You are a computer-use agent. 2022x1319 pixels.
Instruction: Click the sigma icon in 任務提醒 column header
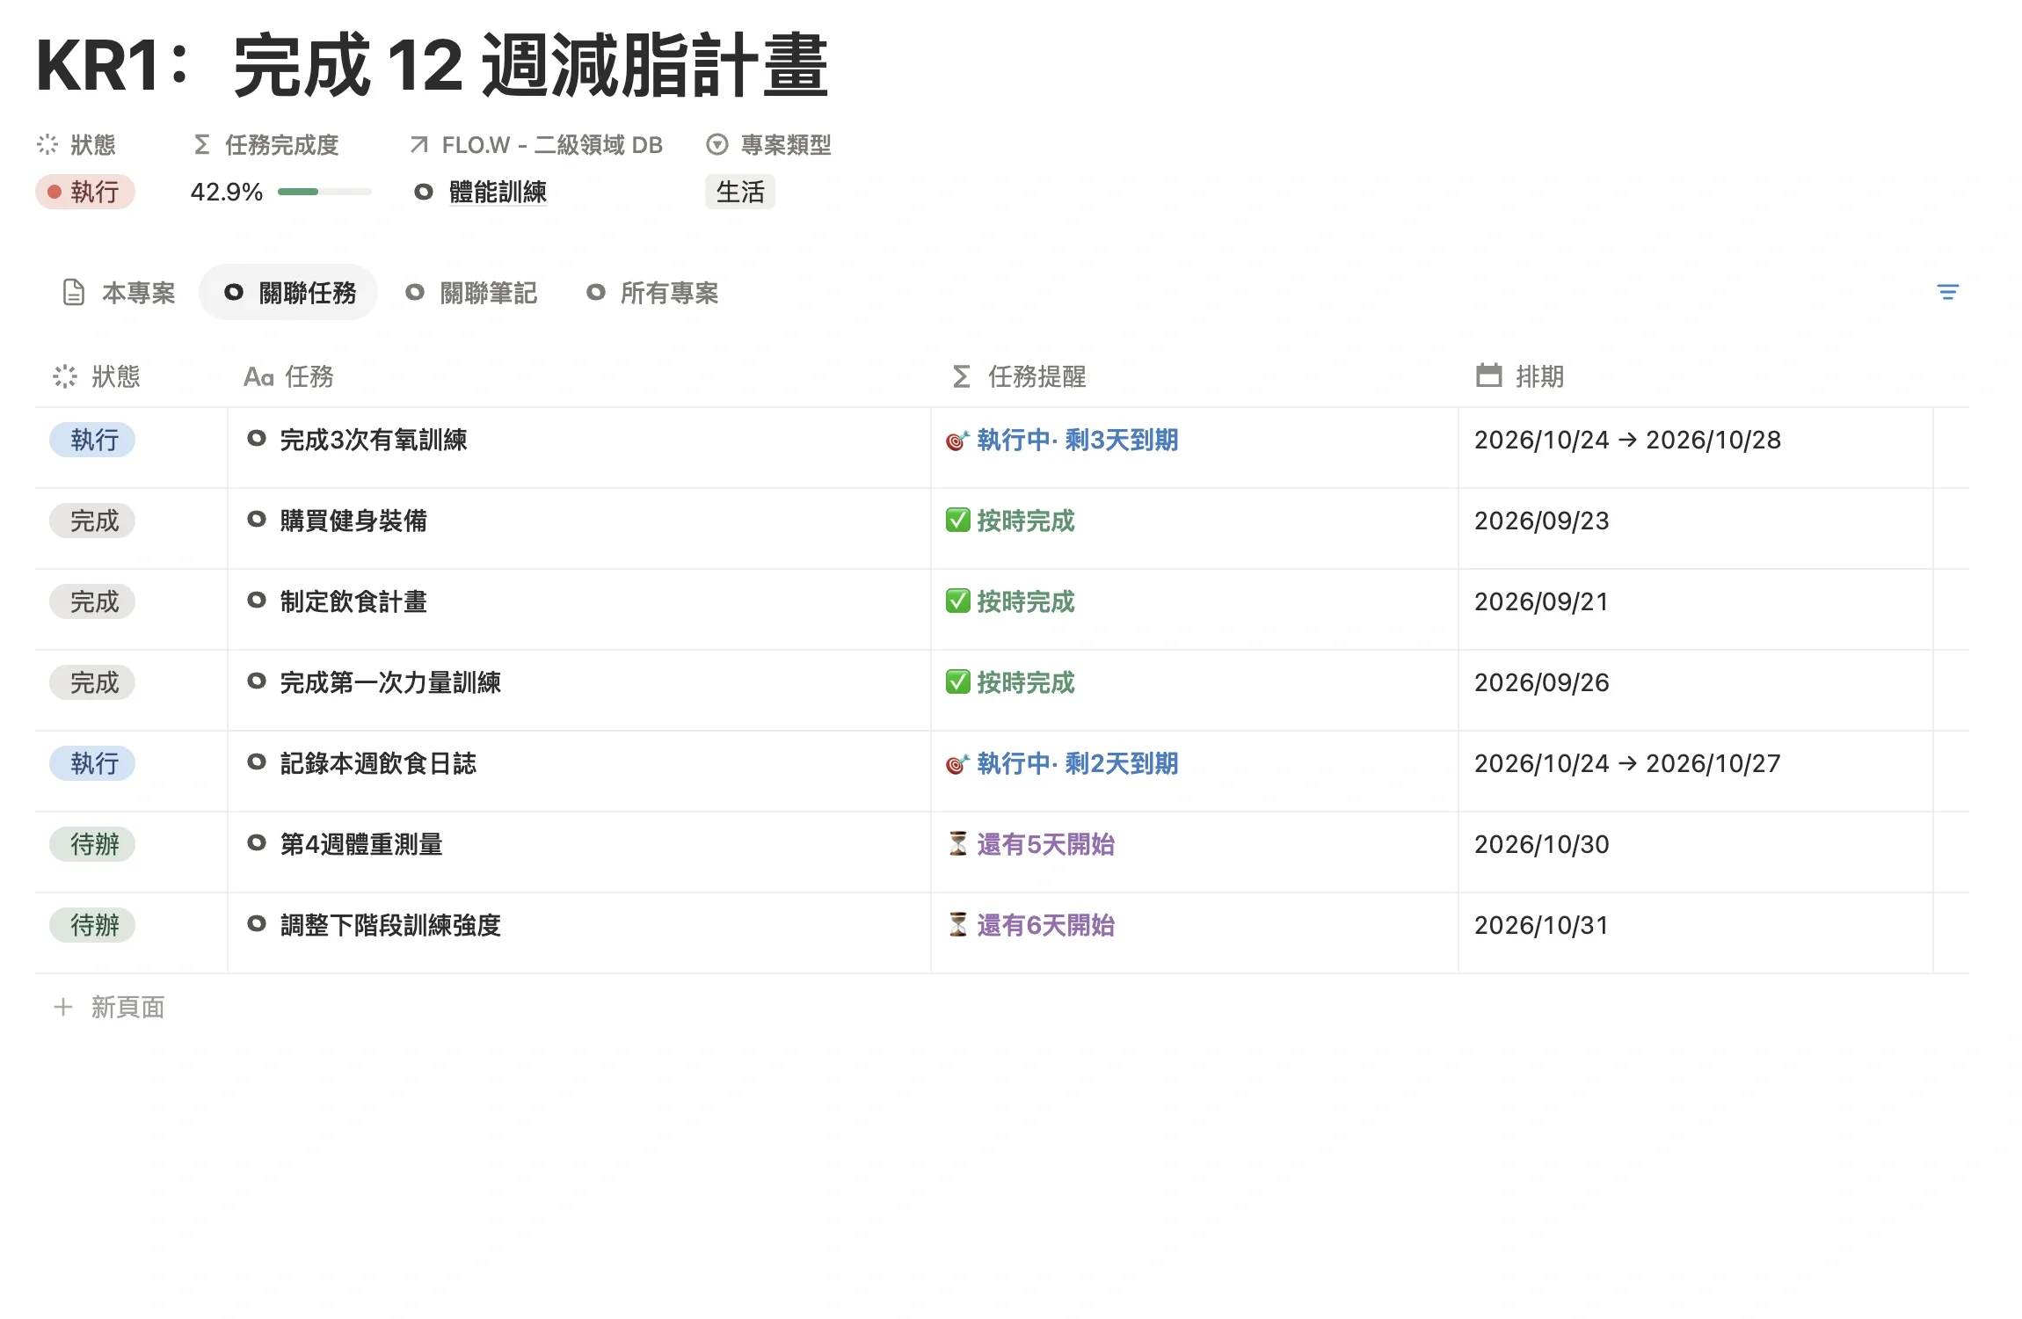(961, 376)
